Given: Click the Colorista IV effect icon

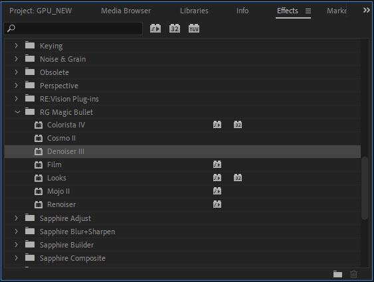Looking at the screenshot, I should point(39,125).
